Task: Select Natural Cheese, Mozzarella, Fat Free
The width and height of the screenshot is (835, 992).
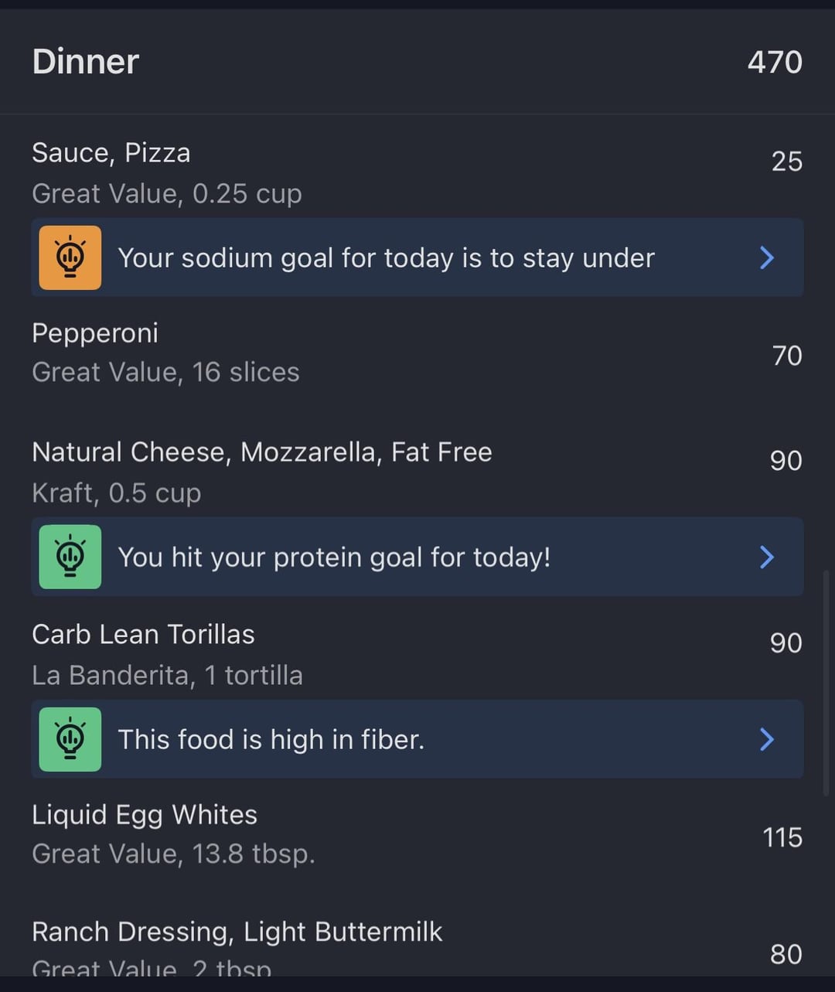Action: [x=261, y=452]
